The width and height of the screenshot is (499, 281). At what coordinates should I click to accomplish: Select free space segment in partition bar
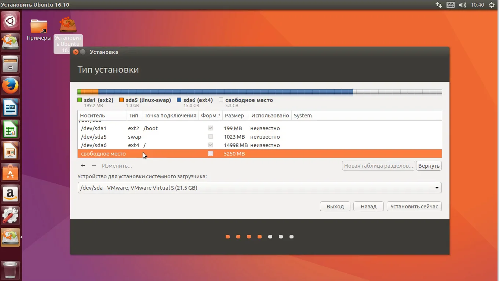(x=397, y=92)
